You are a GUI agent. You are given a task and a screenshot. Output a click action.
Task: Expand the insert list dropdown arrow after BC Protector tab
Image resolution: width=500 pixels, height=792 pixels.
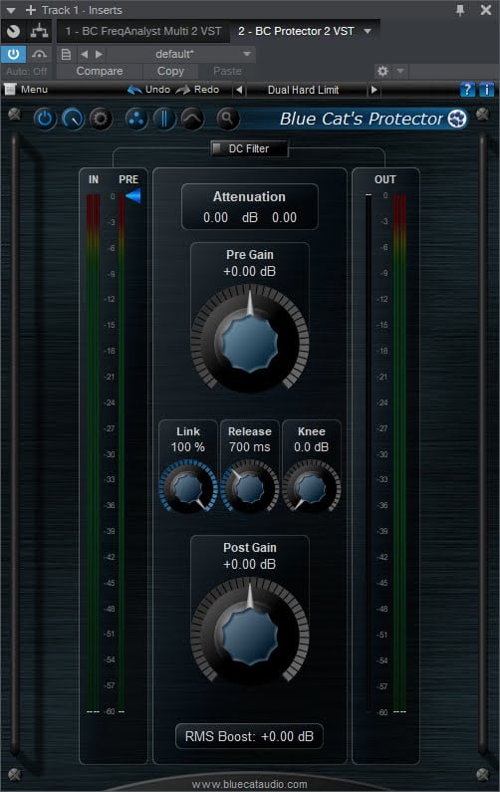click(x=368, y=31)
